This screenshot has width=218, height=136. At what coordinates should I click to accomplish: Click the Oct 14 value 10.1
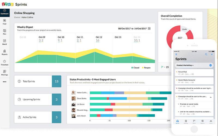pyautogui.click(x=137, y=40)
